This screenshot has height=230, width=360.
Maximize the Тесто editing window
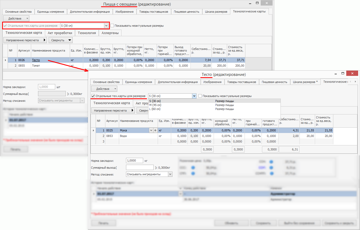tap(343, 73)
